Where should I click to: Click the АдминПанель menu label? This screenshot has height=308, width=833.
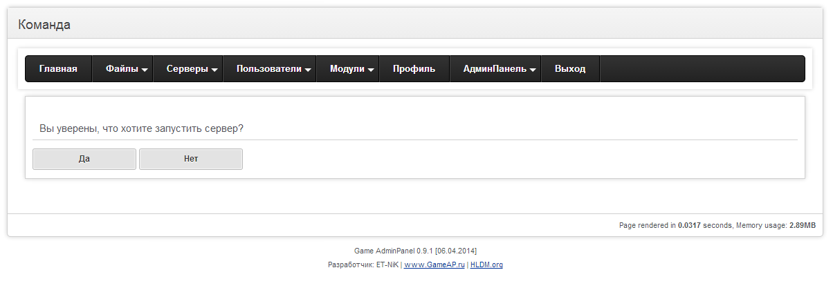(495, 69)
